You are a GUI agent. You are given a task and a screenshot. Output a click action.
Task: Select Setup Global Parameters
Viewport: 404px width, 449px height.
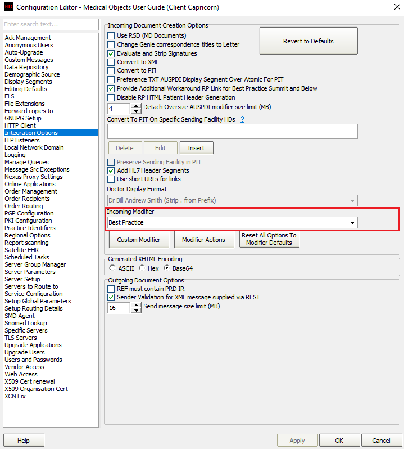[x=38, y=301]
